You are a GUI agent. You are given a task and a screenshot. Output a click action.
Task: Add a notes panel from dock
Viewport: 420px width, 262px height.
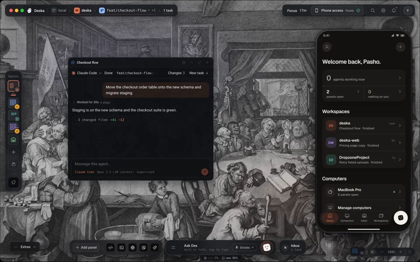144,247
